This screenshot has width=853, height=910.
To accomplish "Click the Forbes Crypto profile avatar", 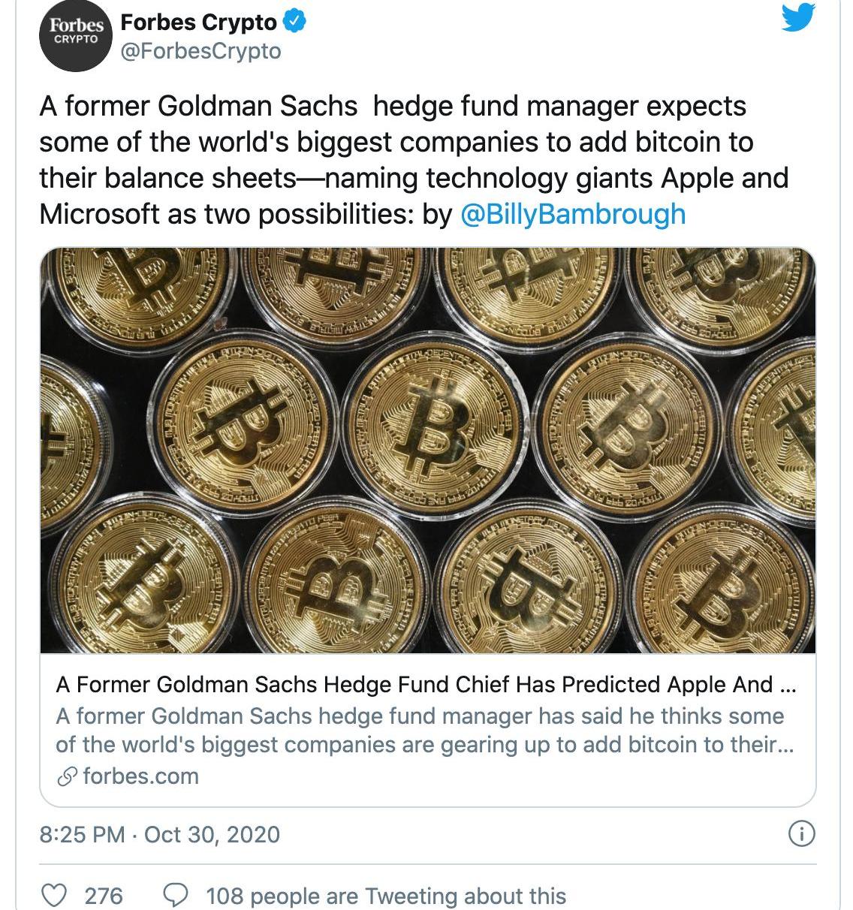I will (75, 35).
